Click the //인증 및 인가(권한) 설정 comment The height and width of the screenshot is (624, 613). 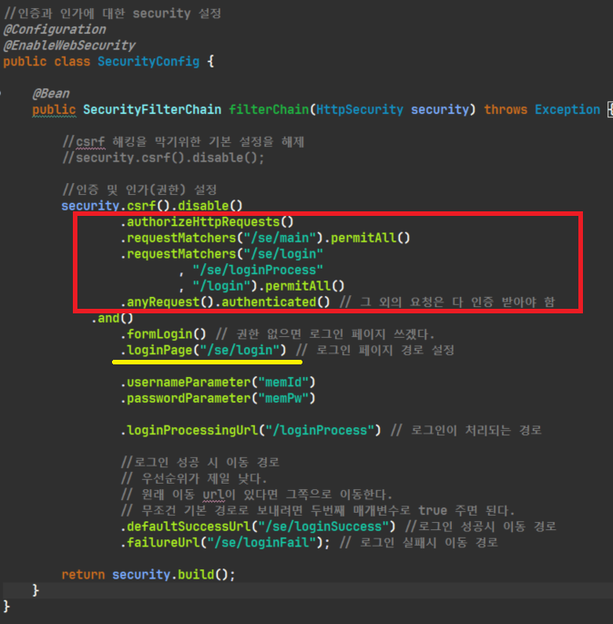(139, 189)
